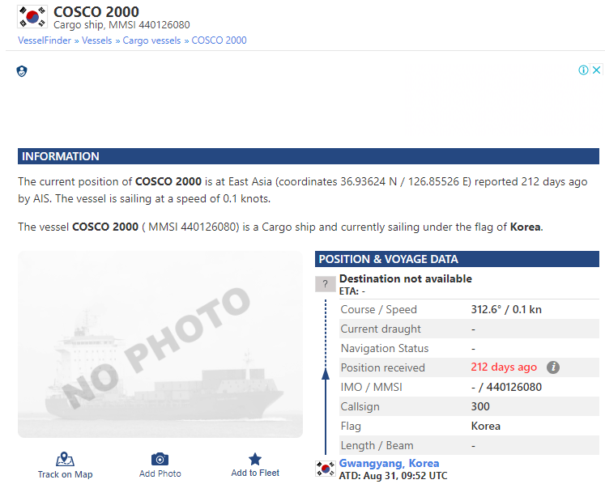Click the Track on Map icon
This screenshot has height=484, width=605.
pyautogui.click(x=65, y=459)
